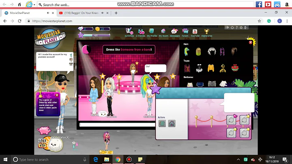Open the Chrome profile avatar
The image size is (292, 164).
pos(279,21)
